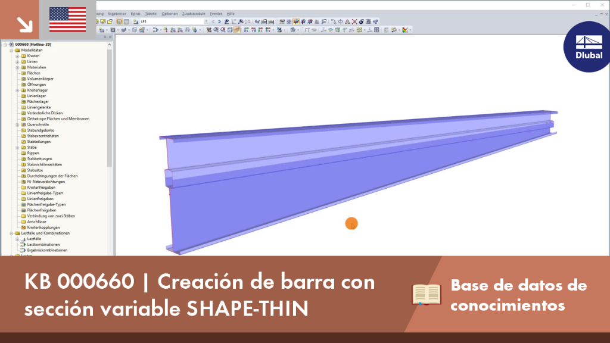Toggle the table display toolbar button
610x343 pixels.
pos(126,22)
